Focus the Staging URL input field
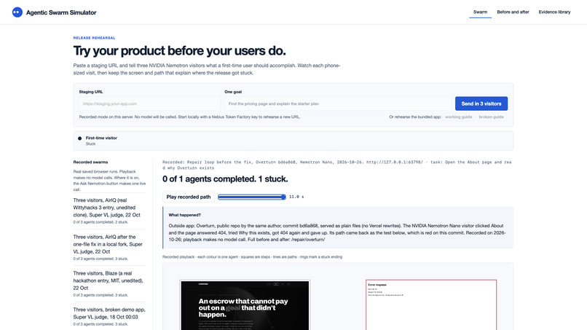The height and width of the screenshot is (330, 587). (150, 103)
